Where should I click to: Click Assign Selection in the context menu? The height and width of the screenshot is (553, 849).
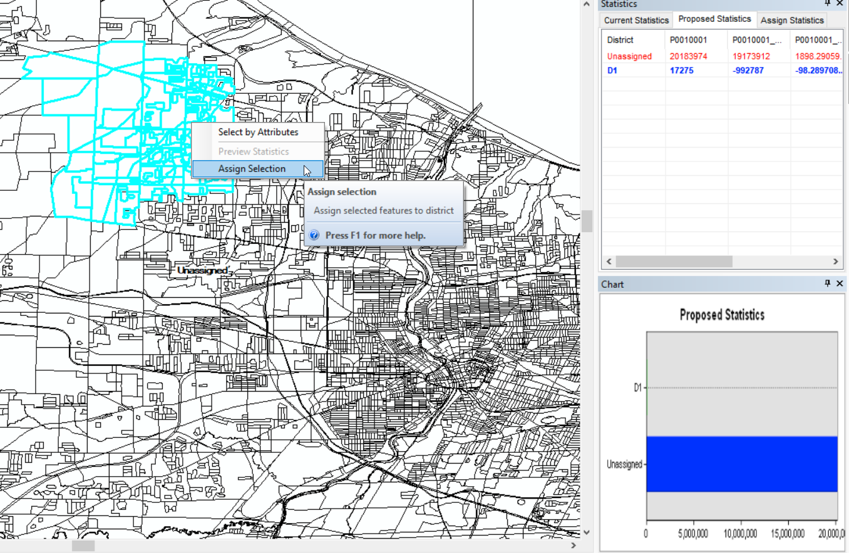[252, 169]
